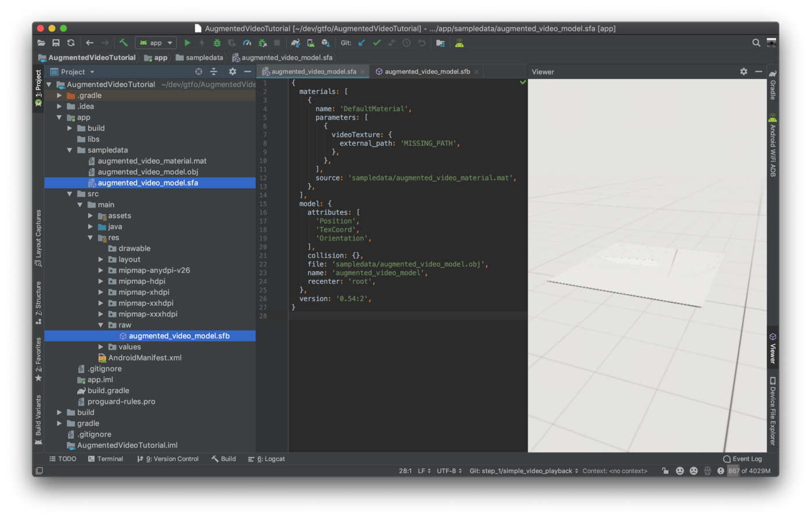Open the Event Log
The image size is (811, 519).
(x=742, y=459)
